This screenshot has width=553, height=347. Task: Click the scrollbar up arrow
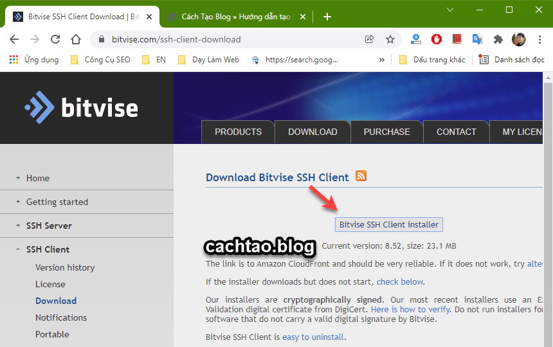[x=548, y=77]
